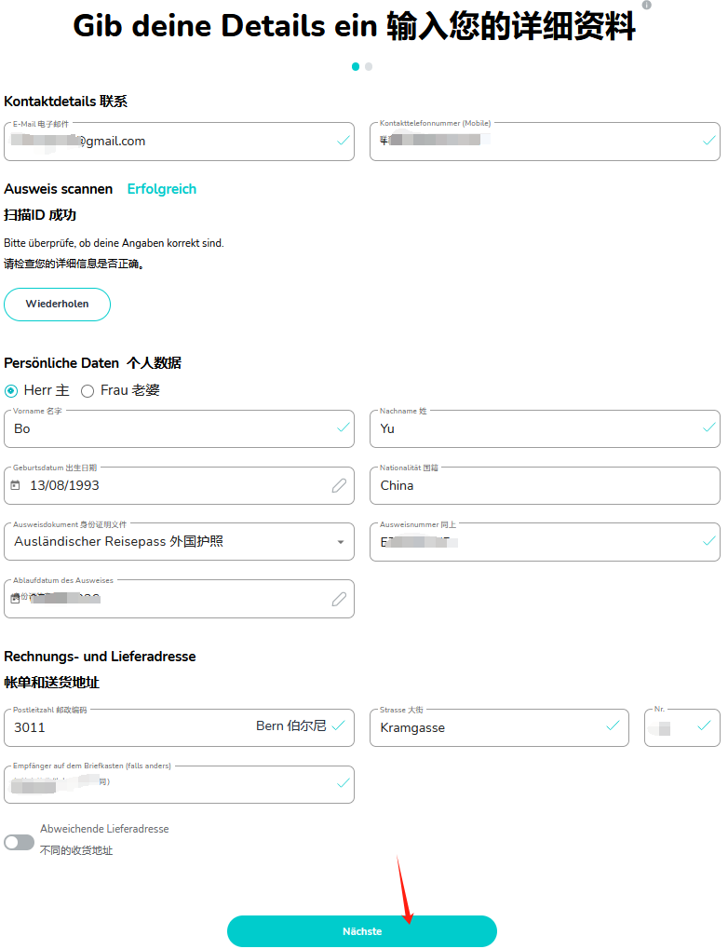Click the Postleitzahl field showing 3011 Bern
728x949 pixels.
(x=179, y=727)
